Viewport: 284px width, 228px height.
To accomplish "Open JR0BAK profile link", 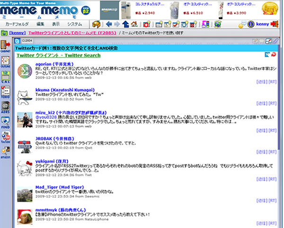I will [x=55, y=139].
